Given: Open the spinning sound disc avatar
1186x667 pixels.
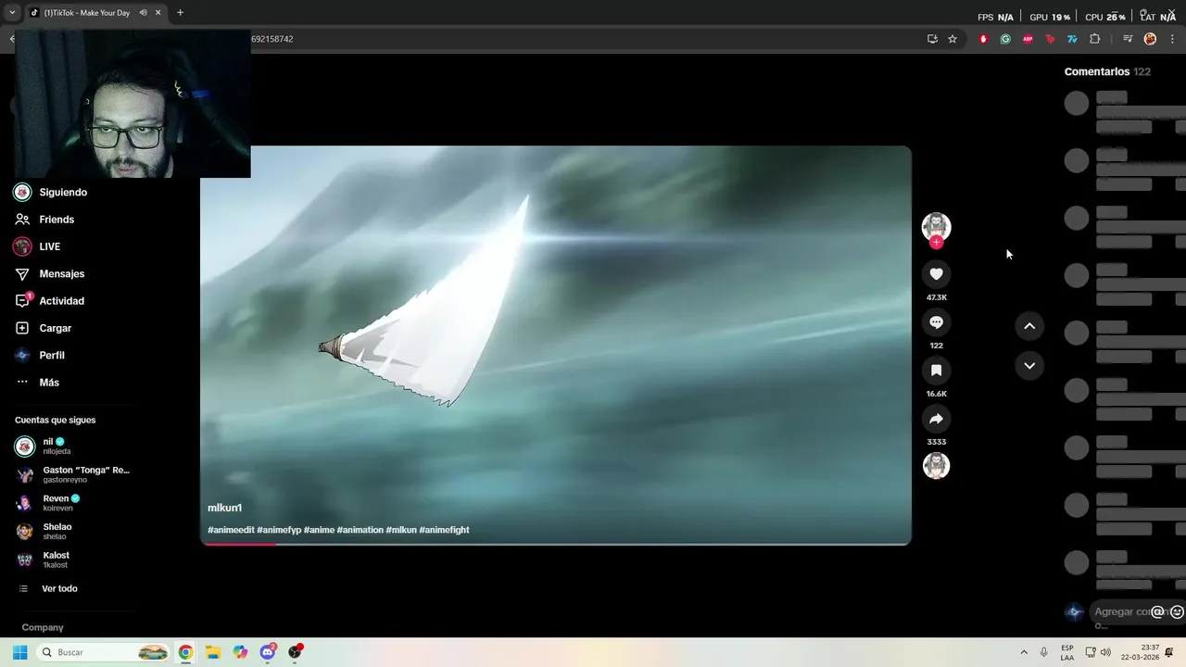Looking at the screenshot, I should [936, 466].
